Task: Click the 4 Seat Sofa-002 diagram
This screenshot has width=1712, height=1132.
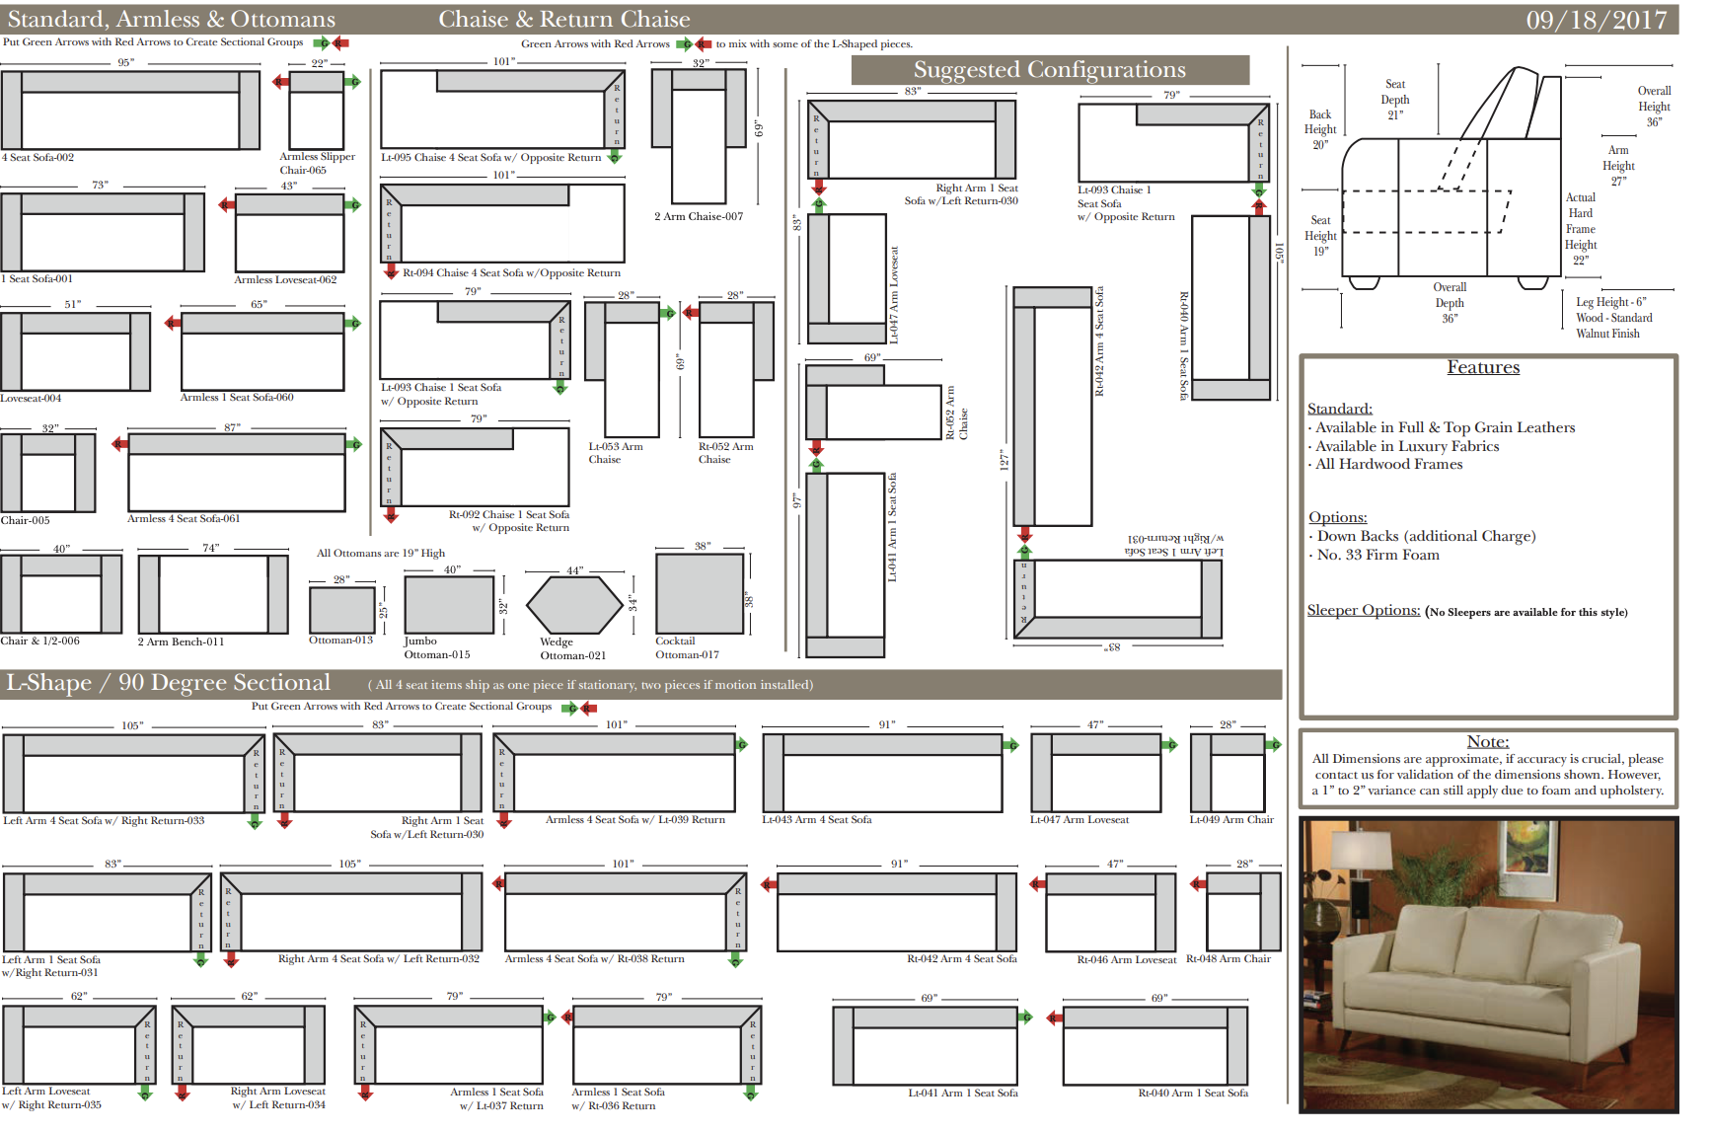Action: pos(130,110)
